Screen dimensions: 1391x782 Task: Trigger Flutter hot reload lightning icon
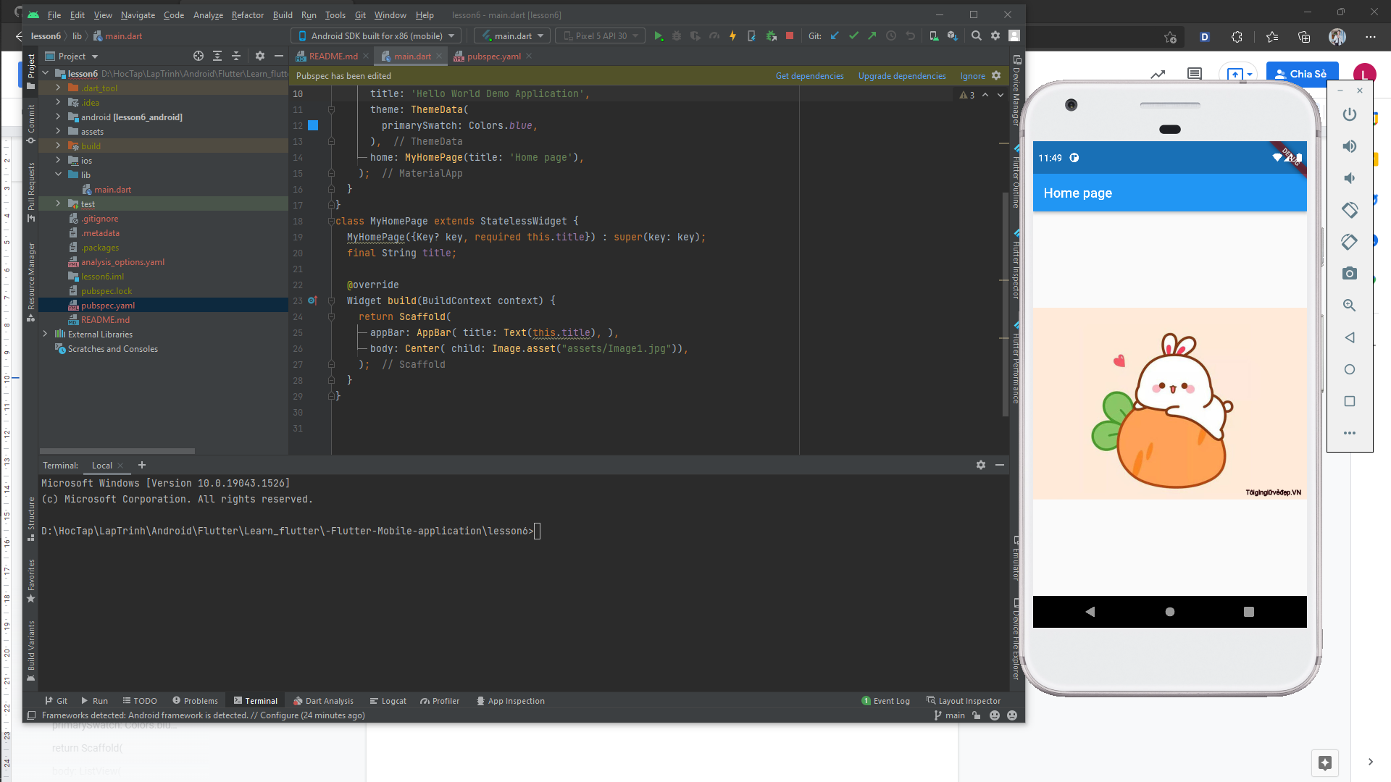click(732, 35)
